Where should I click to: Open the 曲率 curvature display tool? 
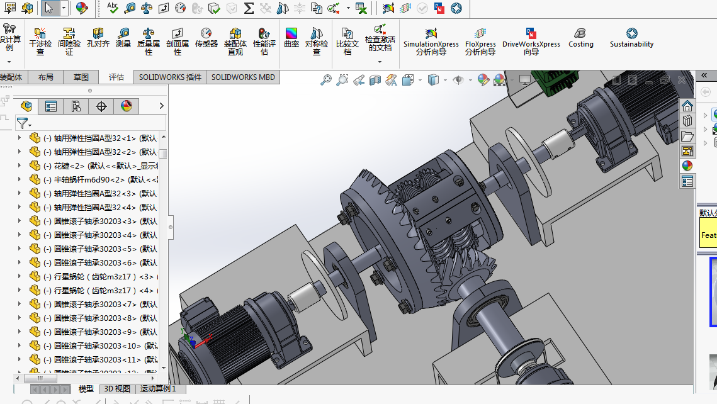tap(291, 38)
